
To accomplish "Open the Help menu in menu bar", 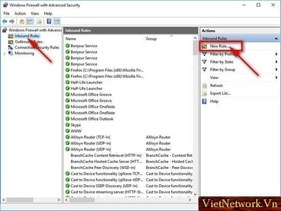I will (x=48, y=13).
